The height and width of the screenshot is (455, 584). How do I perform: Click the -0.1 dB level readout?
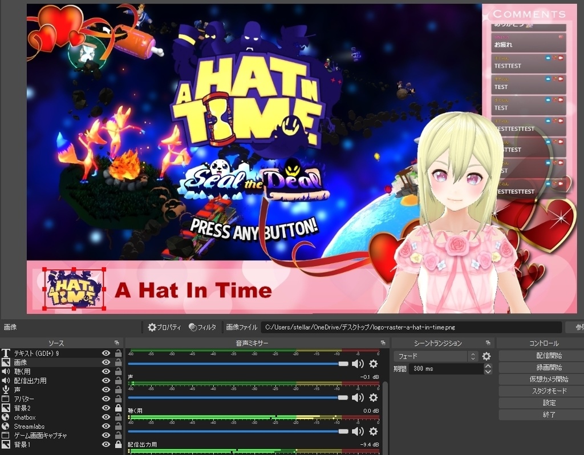(369, 377)
